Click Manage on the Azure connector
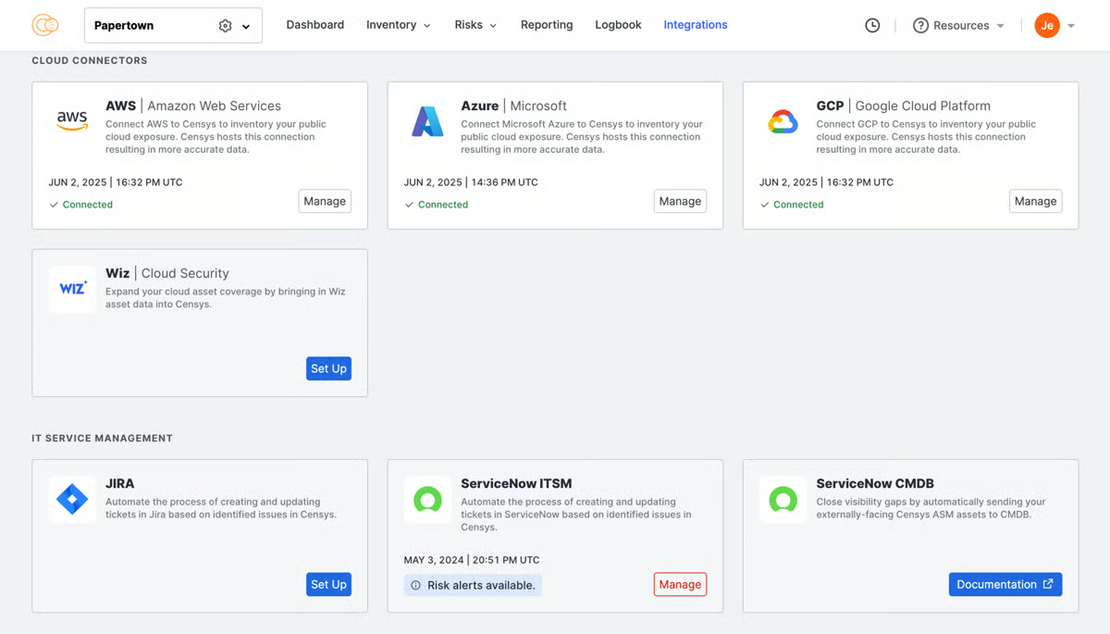The width and height of the screenshot is (1110, 634). click(680, 201)
